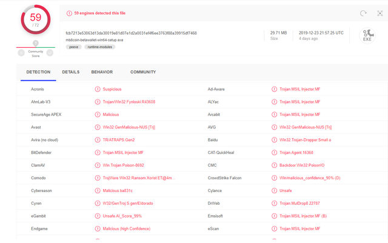Image resolution: width=388 pixels, height=243 pixels.
Task: Click warning icon in the Cyren row
Action: coord(98,203)
